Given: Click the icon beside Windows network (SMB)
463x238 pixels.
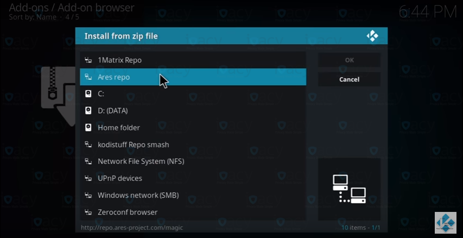Looking at the screenshot, I should click(x=88, y=195).
